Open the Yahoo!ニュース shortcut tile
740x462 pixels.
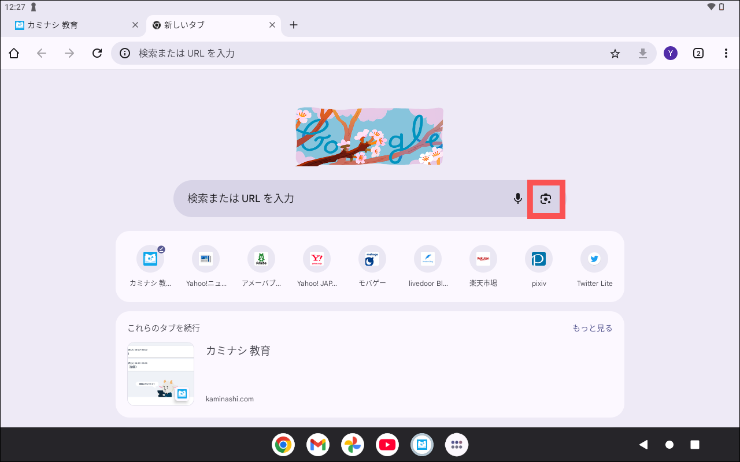[x=206, y=266]
